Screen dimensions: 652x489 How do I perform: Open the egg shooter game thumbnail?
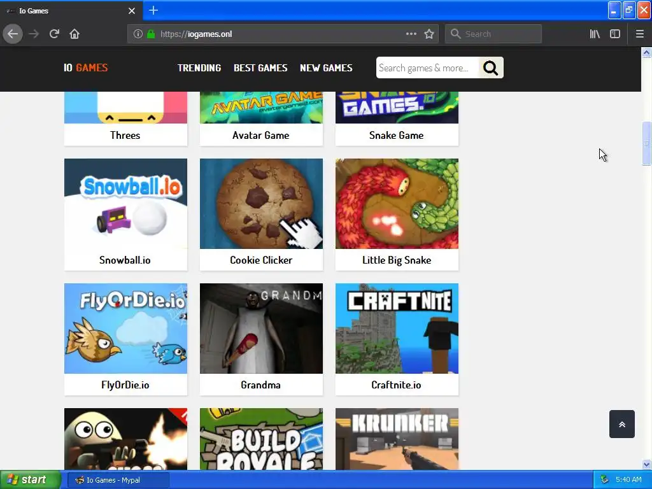pyautogui.click(x=125, y=439)
